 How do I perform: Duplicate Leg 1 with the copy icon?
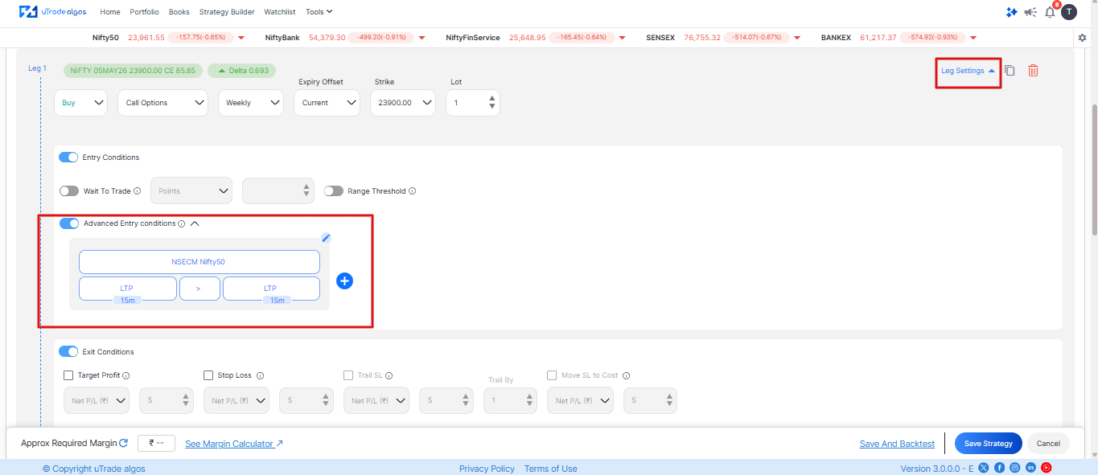click(x=1010, y=71)
